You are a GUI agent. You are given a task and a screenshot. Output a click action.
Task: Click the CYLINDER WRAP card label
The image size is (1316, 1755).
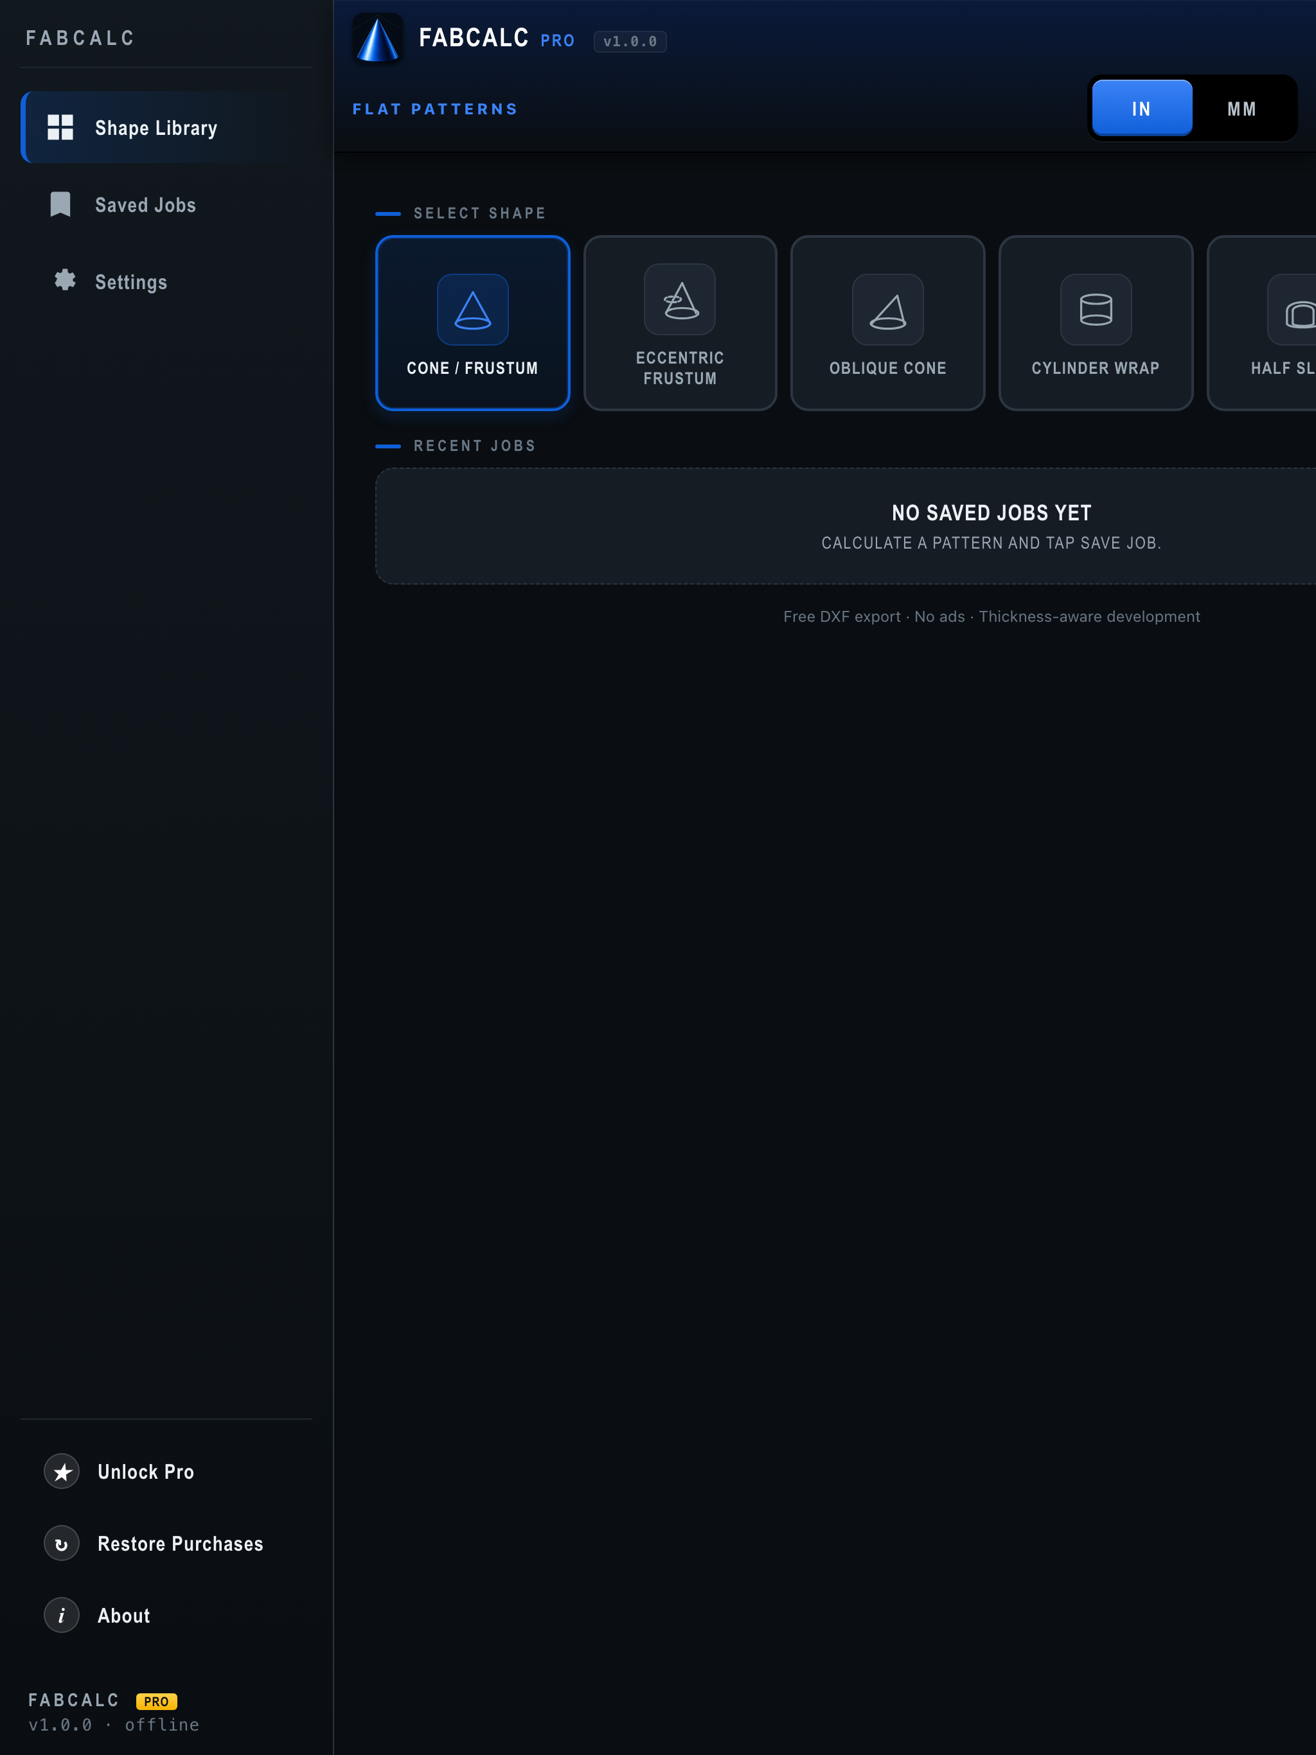pyautogui.click(x=1096, y=368)
